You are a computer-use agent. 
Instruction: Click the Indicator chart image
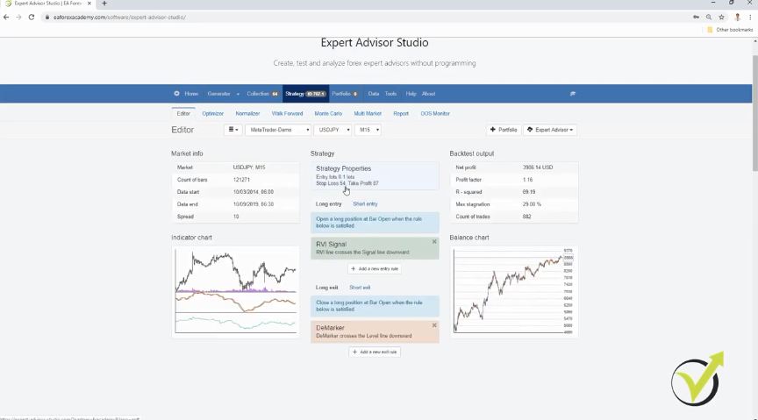click(235, 291)
